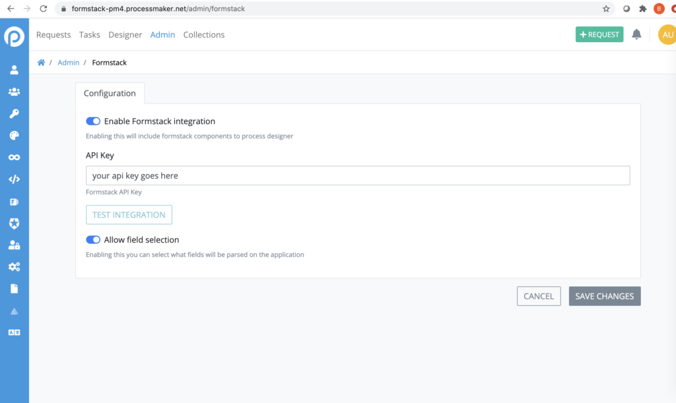676x403 pixels.
Task: Open the Formstack sidebar icon
Action: [15, 202]
